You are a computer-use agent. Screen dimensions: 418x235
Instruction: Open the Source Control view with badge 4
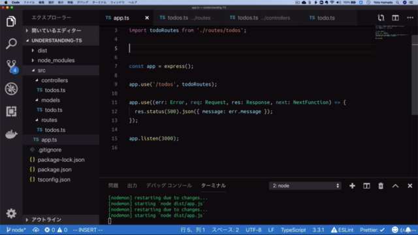tap(12, 66)
